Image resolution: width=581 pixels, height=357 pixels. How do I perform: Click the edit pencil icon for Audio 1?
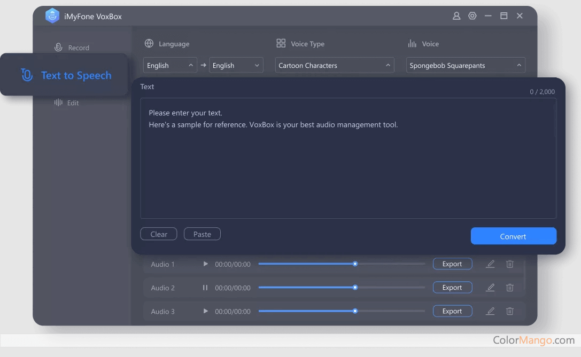tap(490, 264)
